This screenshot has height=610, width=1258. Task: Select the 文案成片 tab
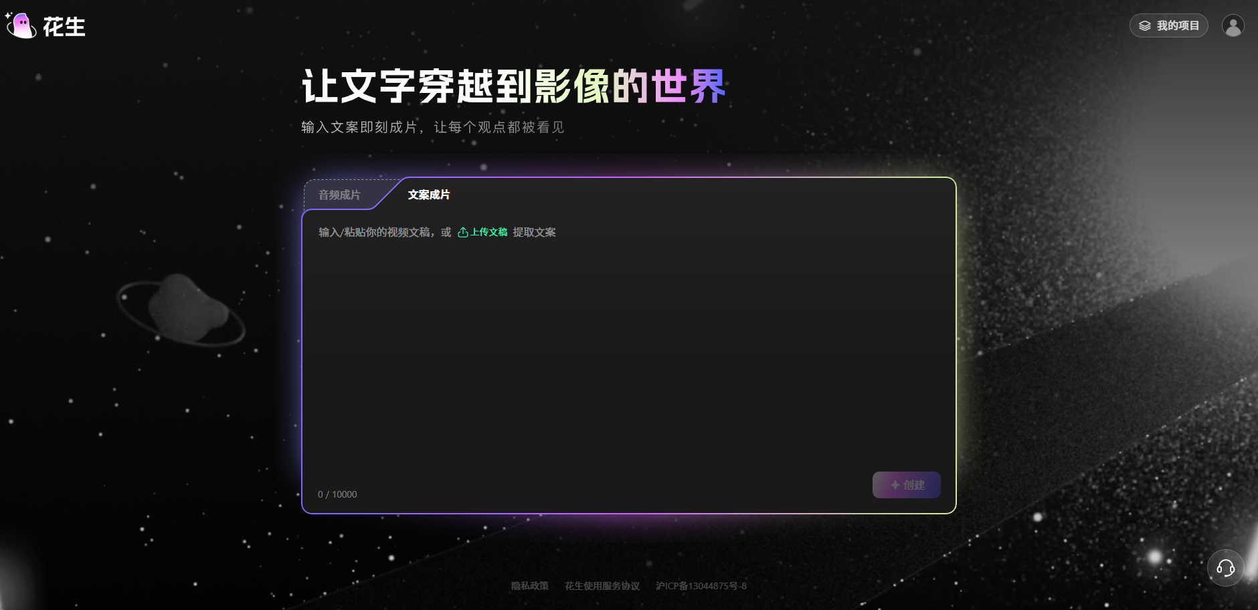pos(429,195)
